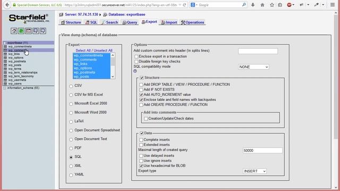The width and height of the screenshot is (340, 191).
Task: Open the SQL tab
Action: point(91,22)
